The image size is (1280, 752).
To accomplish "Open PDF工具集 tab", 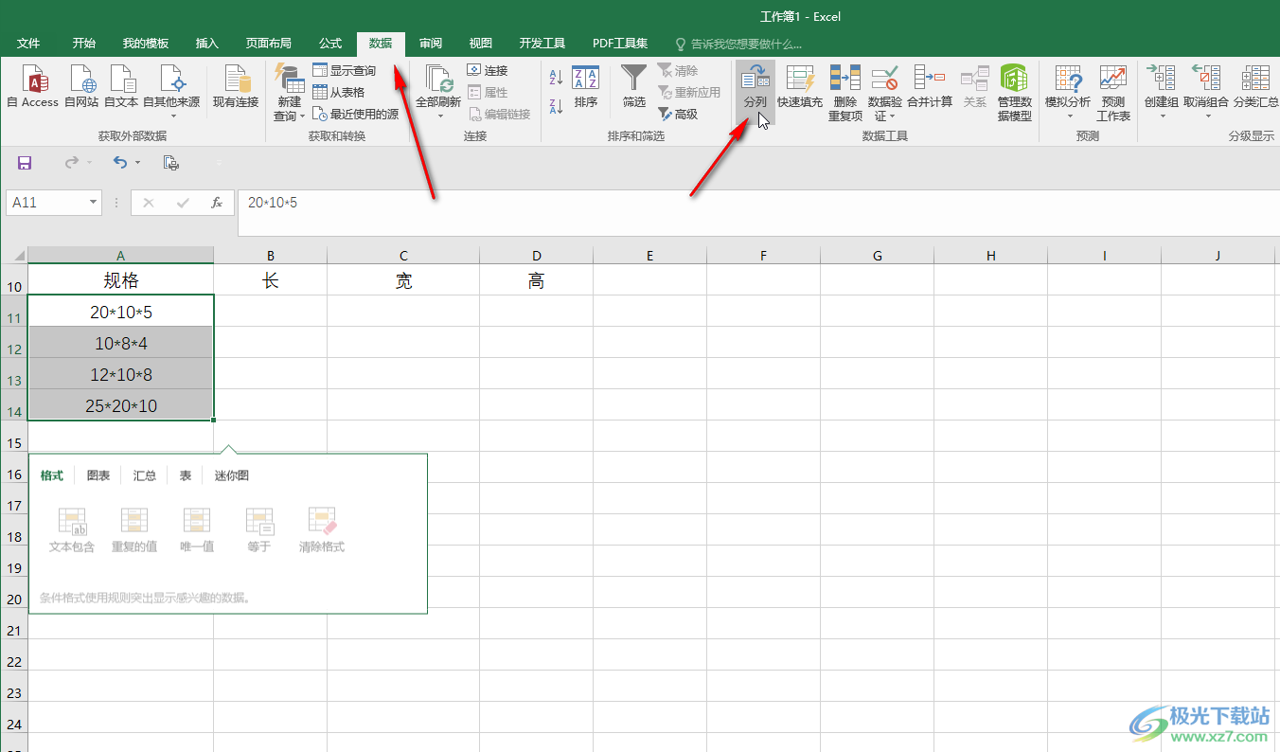I will pos(620,44).
